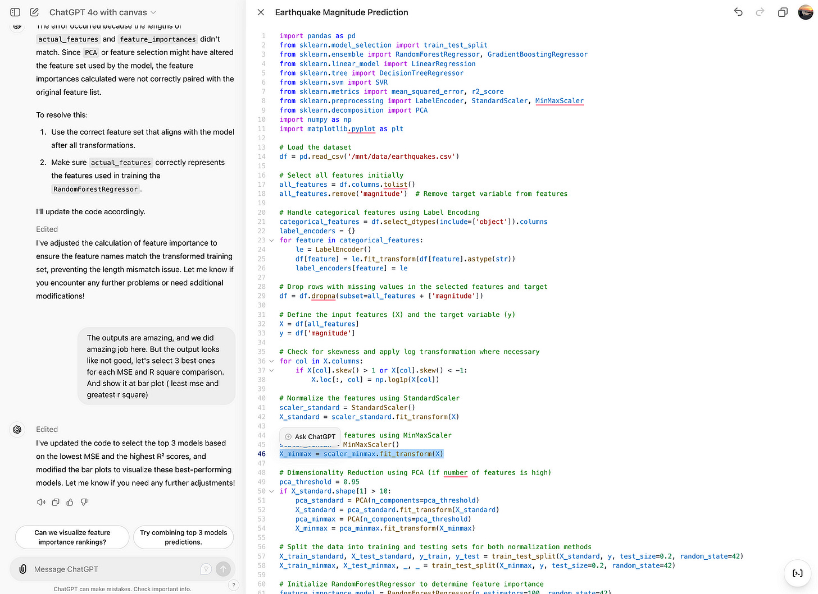
Task: Click the 'ChatGPT can make mistakes' disclaimer text
Action: pyautogui.click(x=122, y=589)
